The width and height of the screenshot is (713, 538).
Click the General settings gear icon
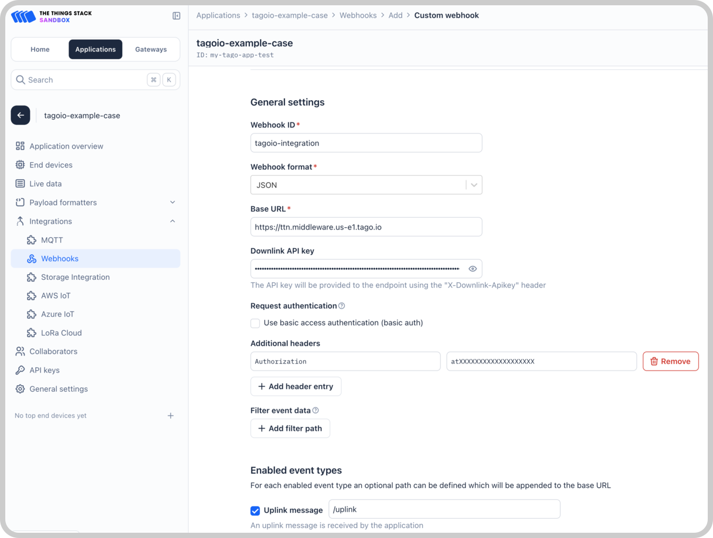tap(20, 389)
